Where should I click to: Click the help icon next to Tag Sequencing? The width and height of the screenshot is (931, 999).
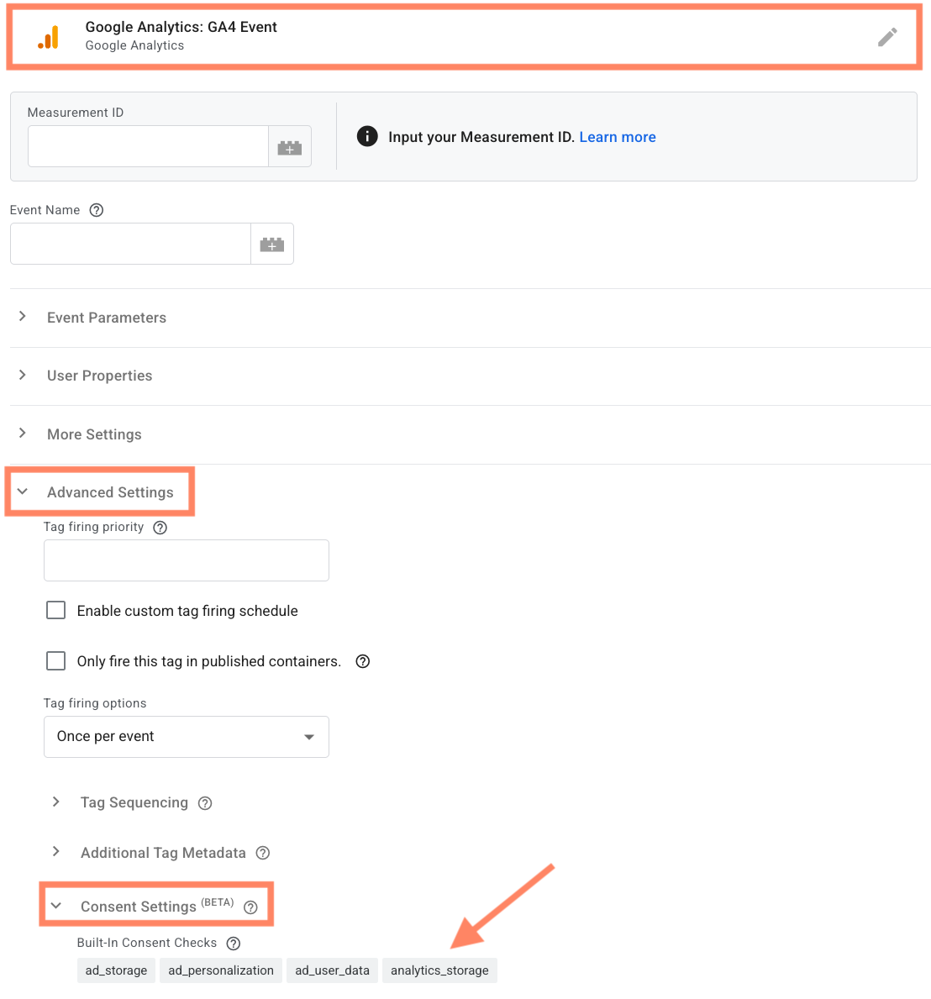(205, 803)
